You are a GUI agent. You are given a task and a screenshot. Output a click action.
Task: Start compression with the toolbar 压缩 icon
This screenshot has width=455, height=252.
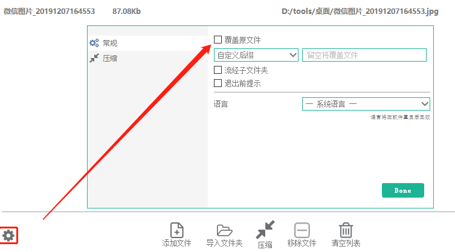point(265,230)
